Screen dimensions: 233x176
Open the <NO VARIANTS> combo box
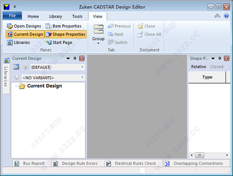(x=53, y=78)
